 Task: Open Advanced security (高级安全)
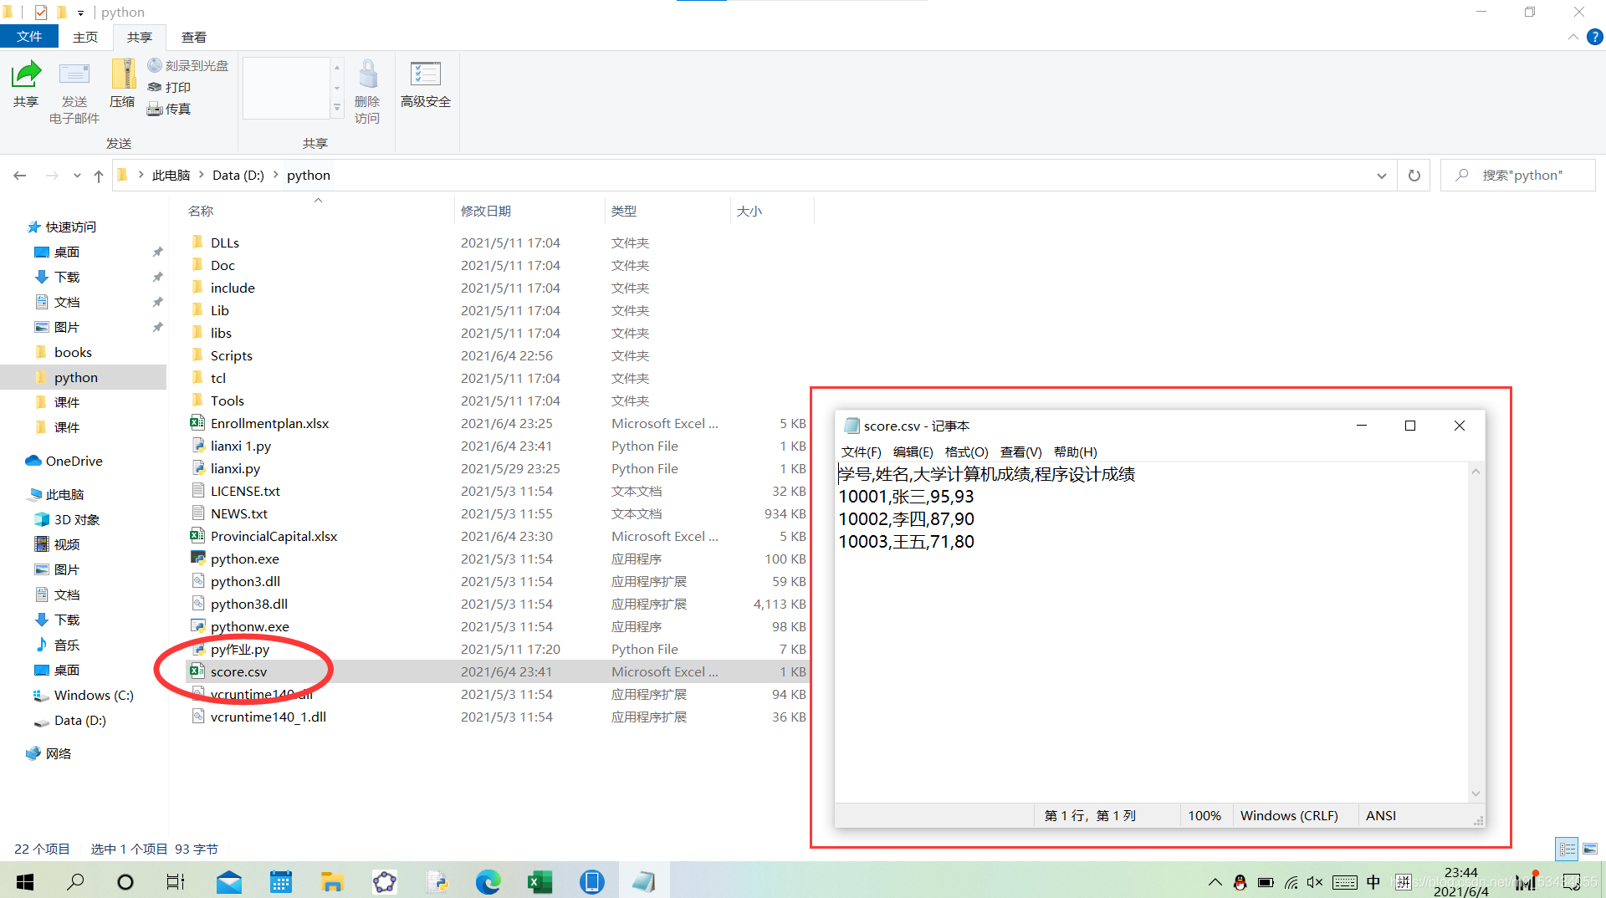pos(426,84)
